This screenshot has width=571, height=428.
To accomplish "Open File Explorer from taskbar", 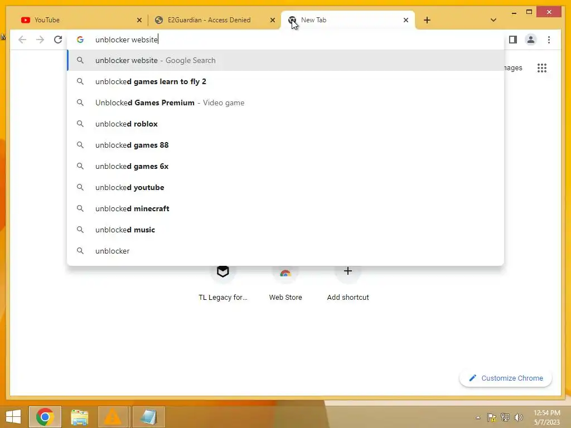I will pyautogui.click(x=79, y=417).
